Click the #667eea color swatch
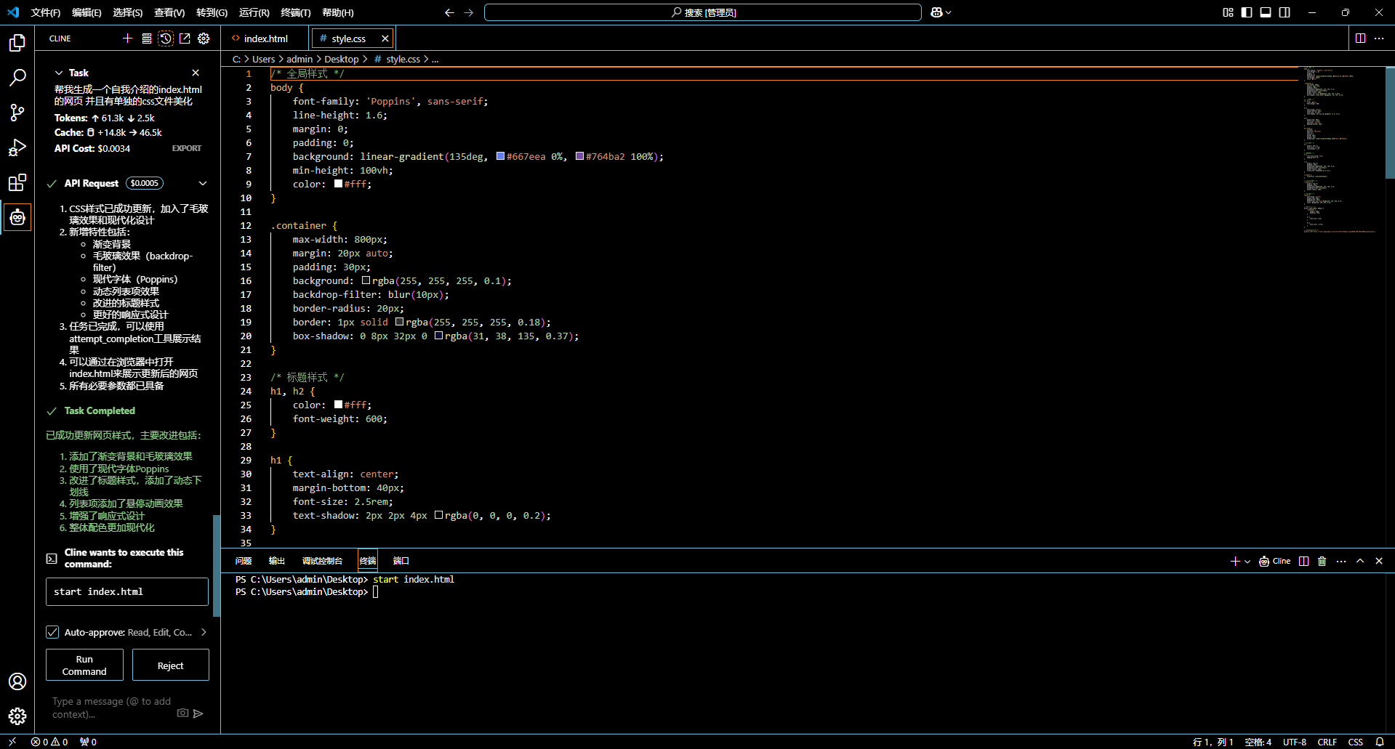The width and height of the screenshot is (1395, 749). 501,156
